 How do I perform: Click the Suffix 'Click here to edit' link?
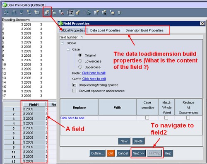click(94, 79)
